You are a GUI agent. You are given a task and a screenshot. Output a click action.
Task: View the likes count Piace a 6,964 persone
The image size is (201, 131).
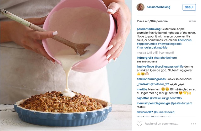tap(152, 21)
